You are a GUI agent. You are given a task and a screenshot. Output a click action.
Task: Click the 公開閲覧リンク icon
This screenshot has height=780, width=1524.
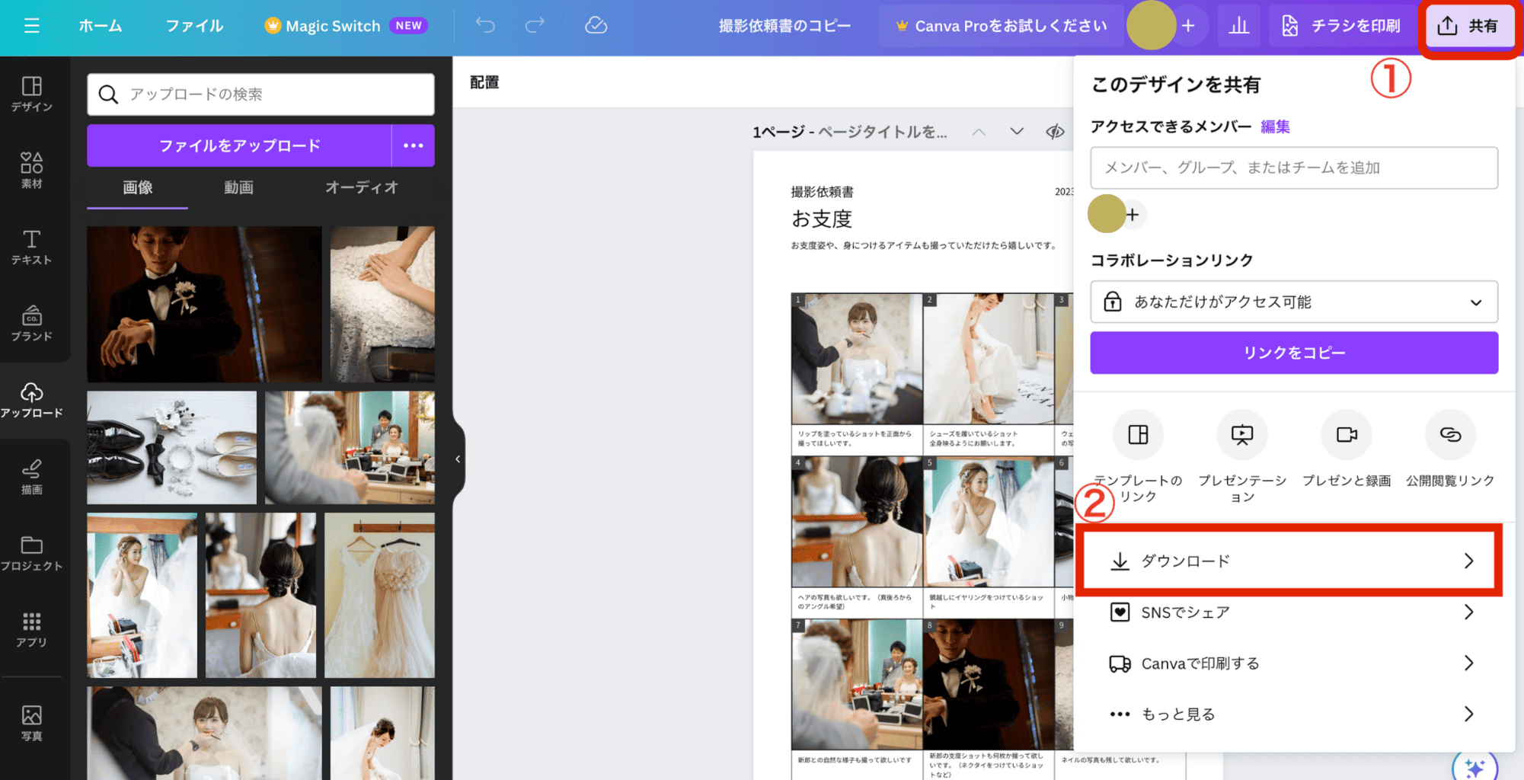pyautogui.click(x=1449, y=435)
